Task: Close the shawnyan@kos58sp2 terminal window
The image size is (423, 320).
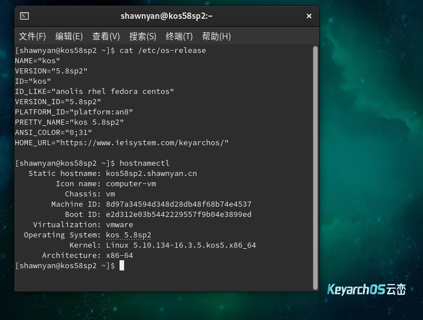Action: click(309, 16)
